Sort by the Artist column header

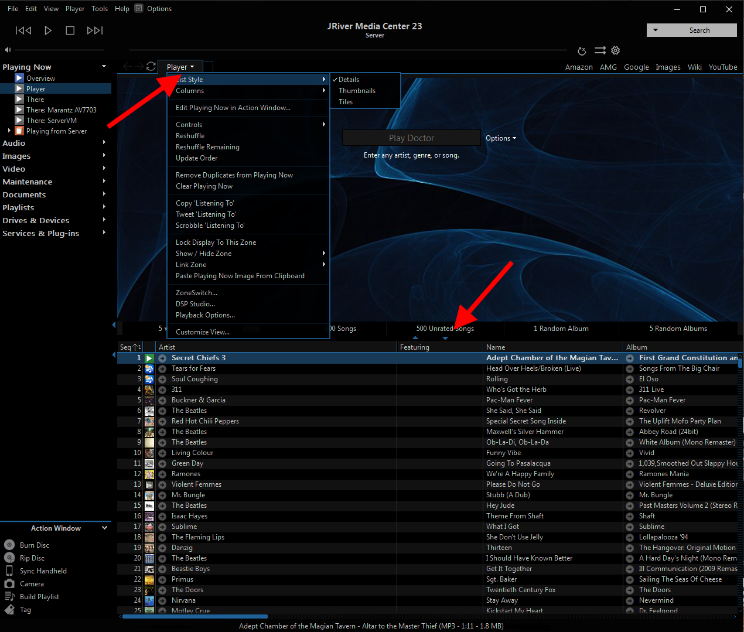(x=277, y=347)
